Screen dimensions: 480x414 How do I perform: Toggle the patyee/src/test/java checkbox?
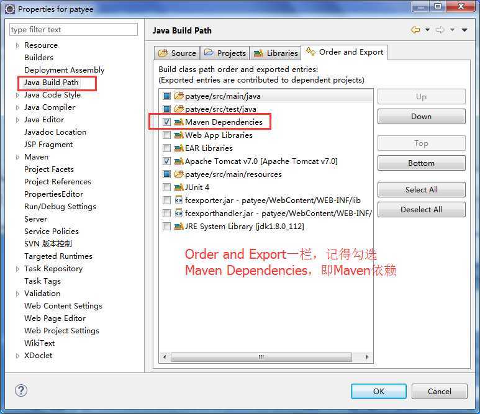tap(166, 109)
